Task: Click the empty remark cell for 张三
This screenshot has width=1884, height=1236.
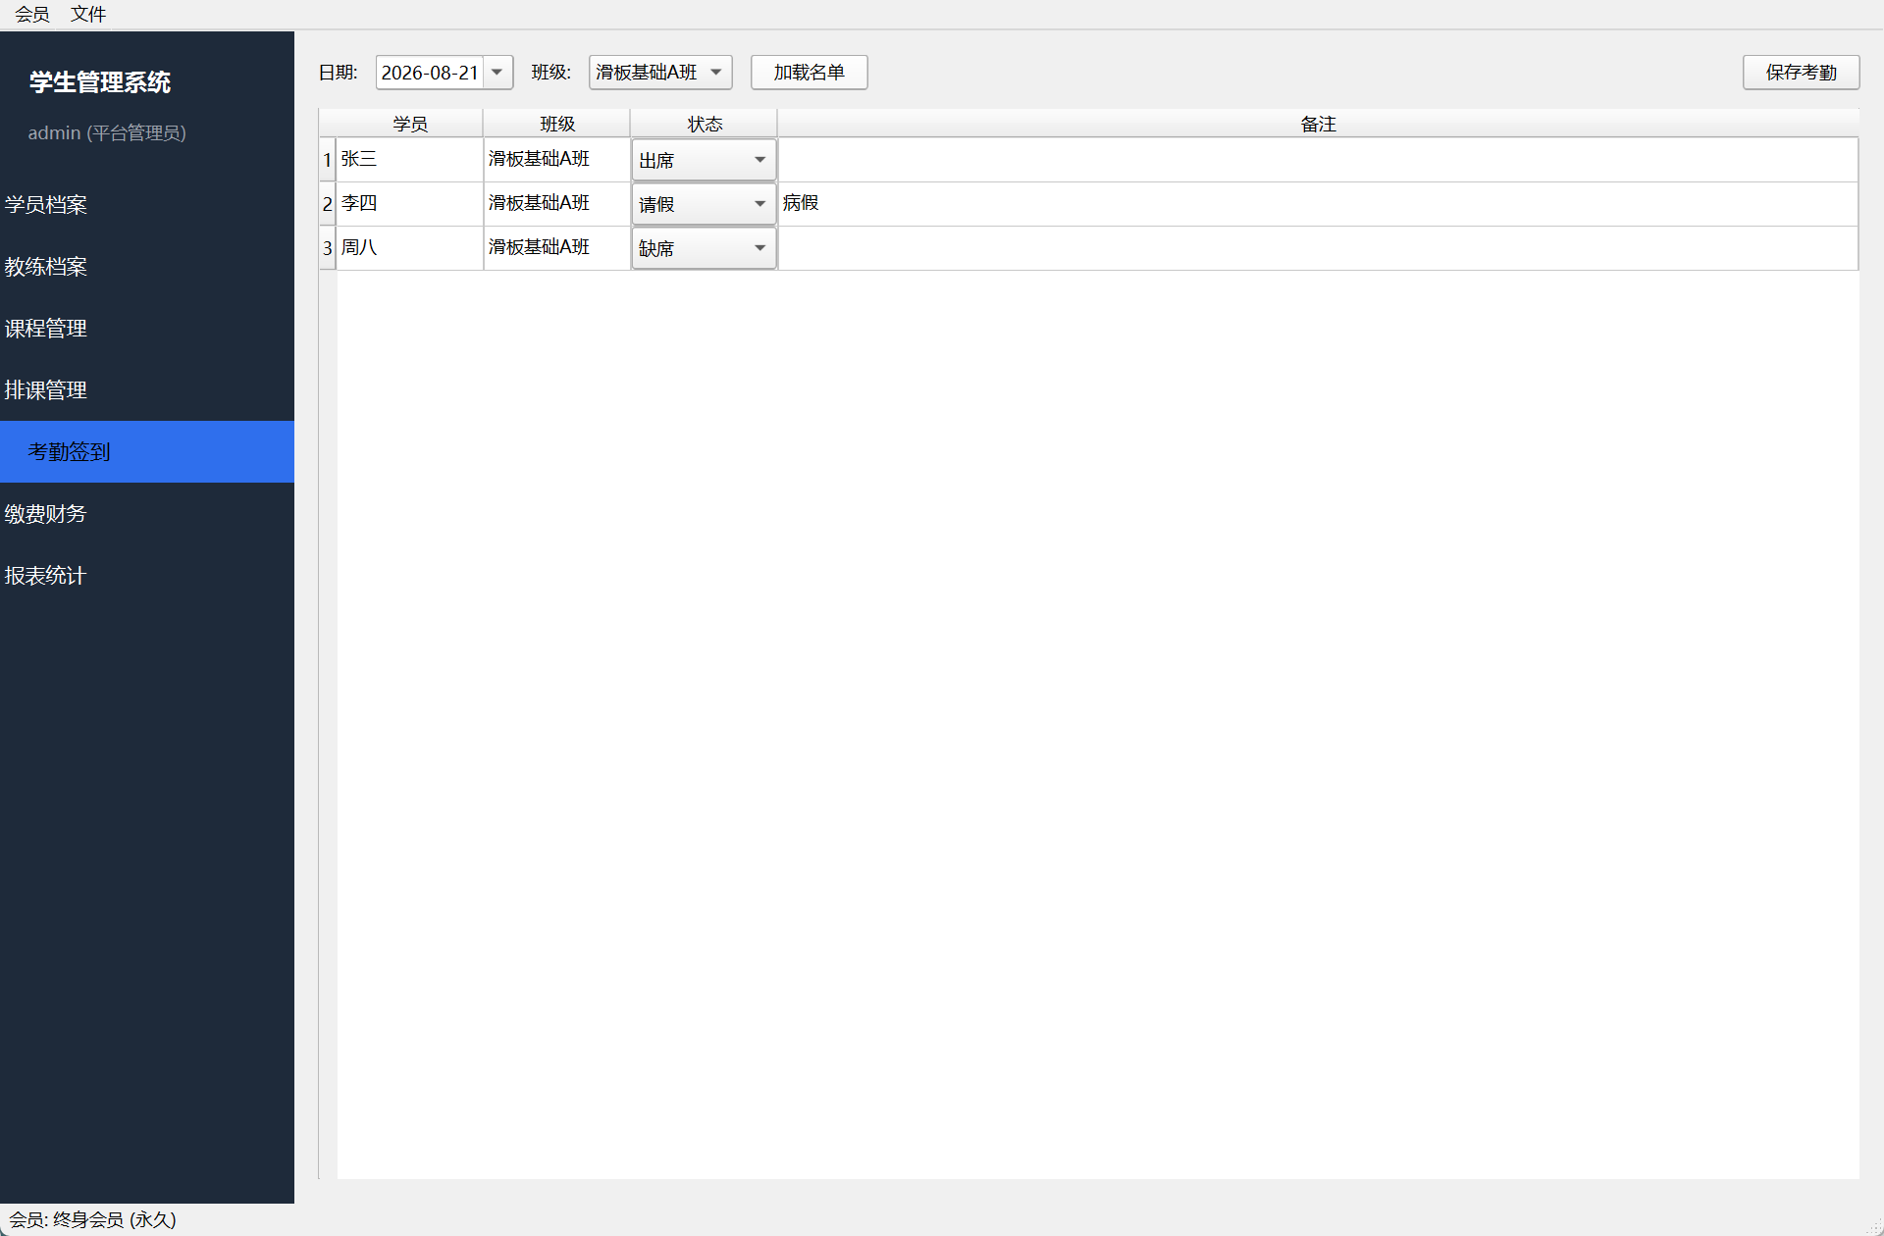Action: (1318, 160)
